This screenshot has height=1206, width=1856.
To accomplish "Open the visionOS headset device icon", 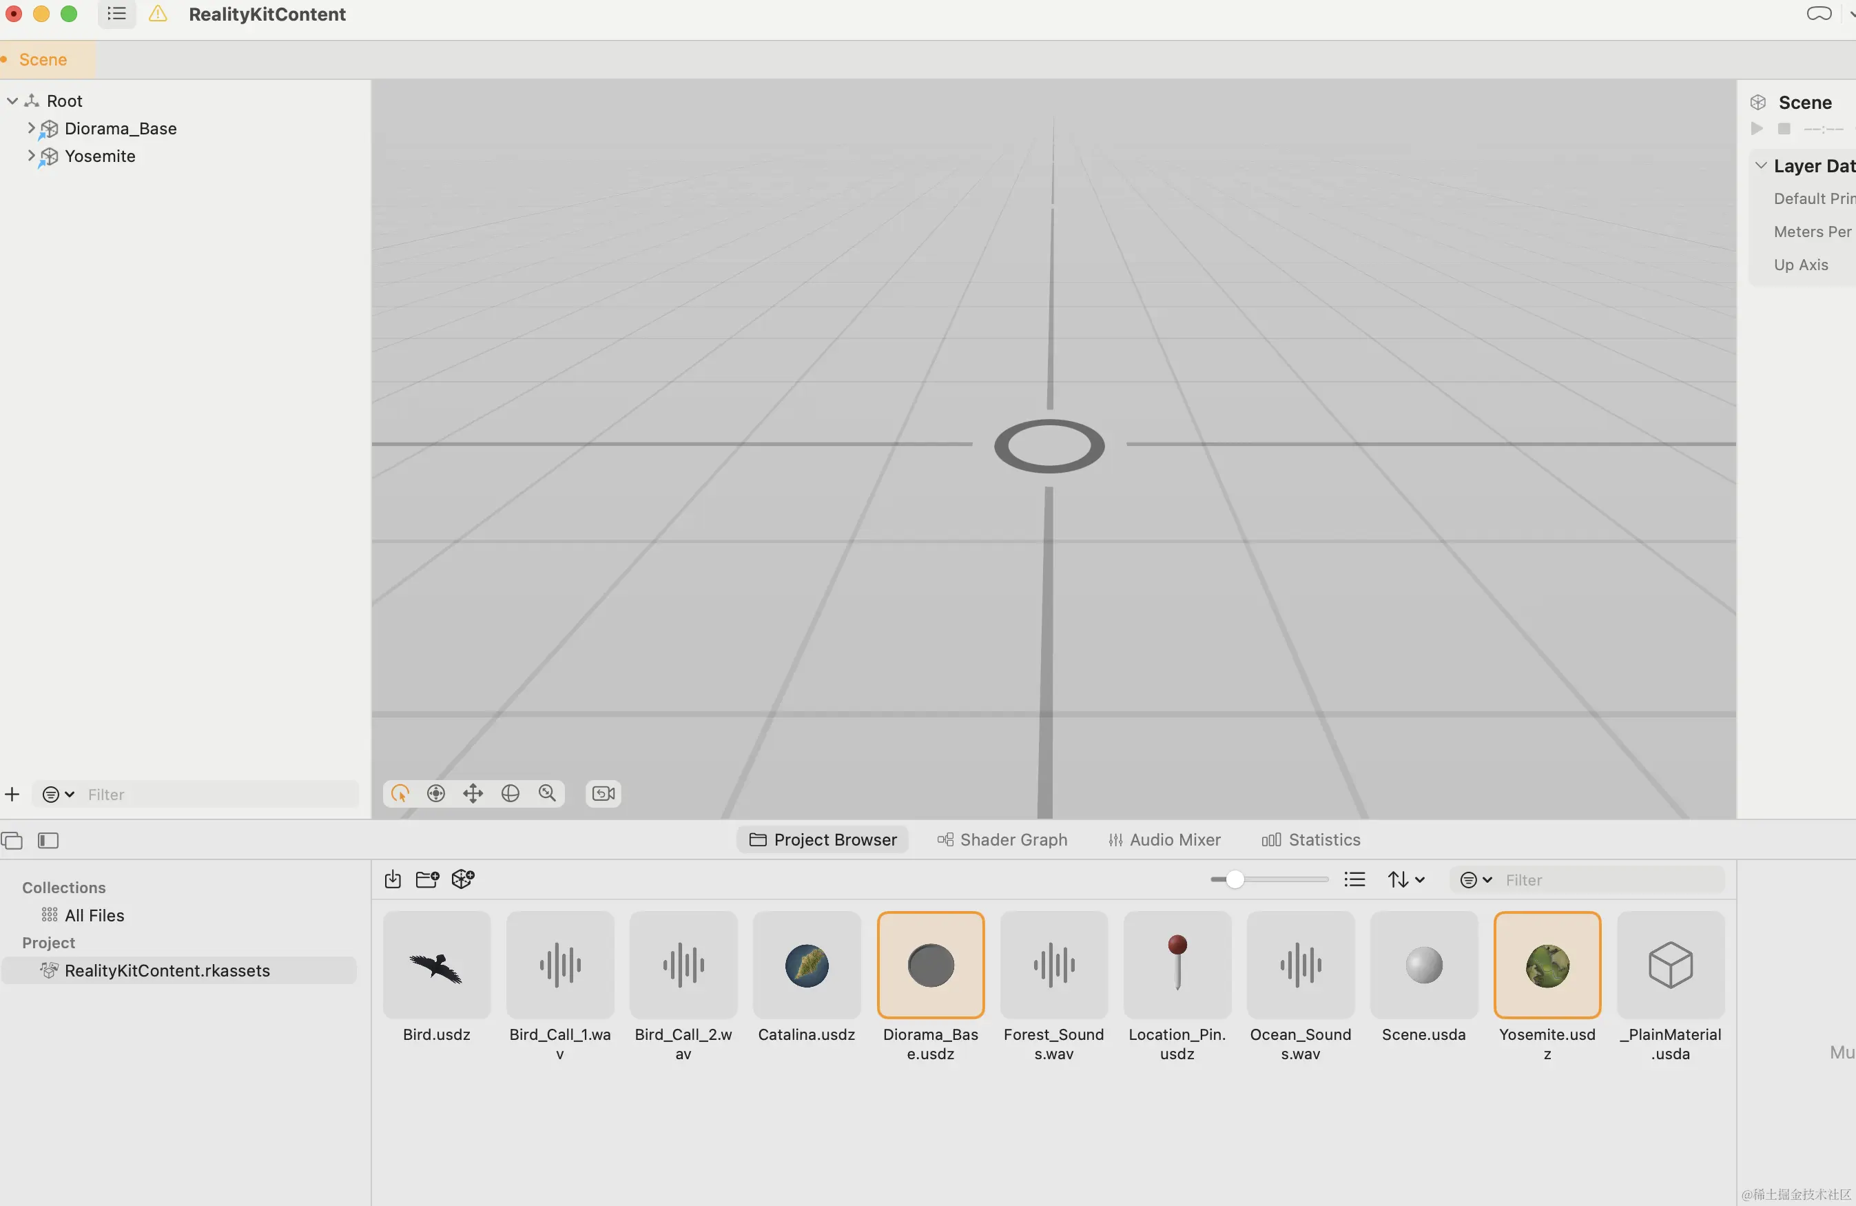I will (x=1819, y=14).
